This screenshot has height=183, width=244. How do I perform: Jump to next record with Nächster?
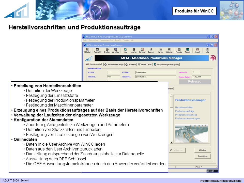(169, 50)
